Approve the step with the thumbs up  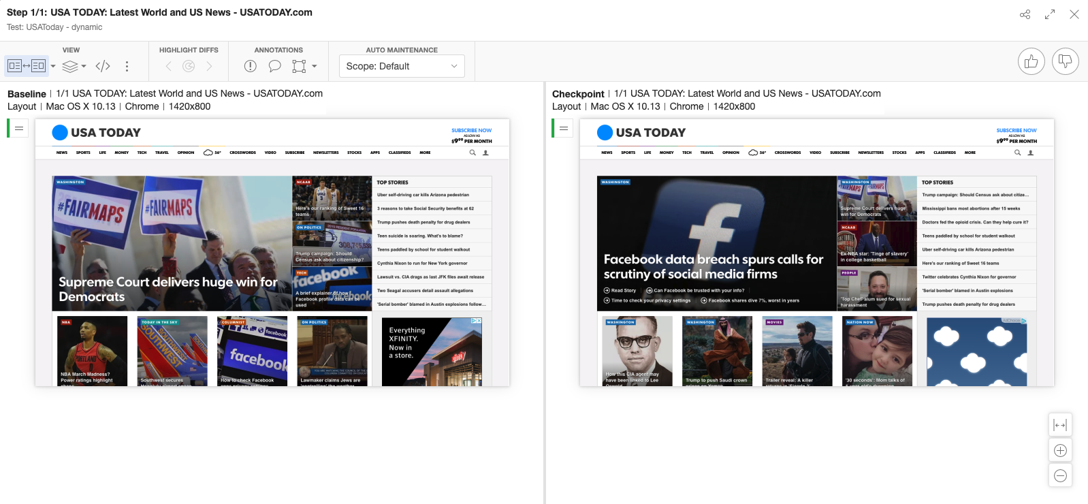tap(1031, 62)
